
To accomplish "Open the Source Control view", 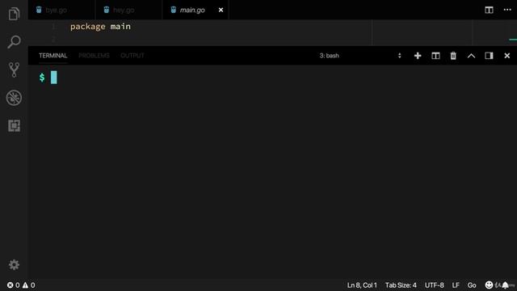I will 14,70.
